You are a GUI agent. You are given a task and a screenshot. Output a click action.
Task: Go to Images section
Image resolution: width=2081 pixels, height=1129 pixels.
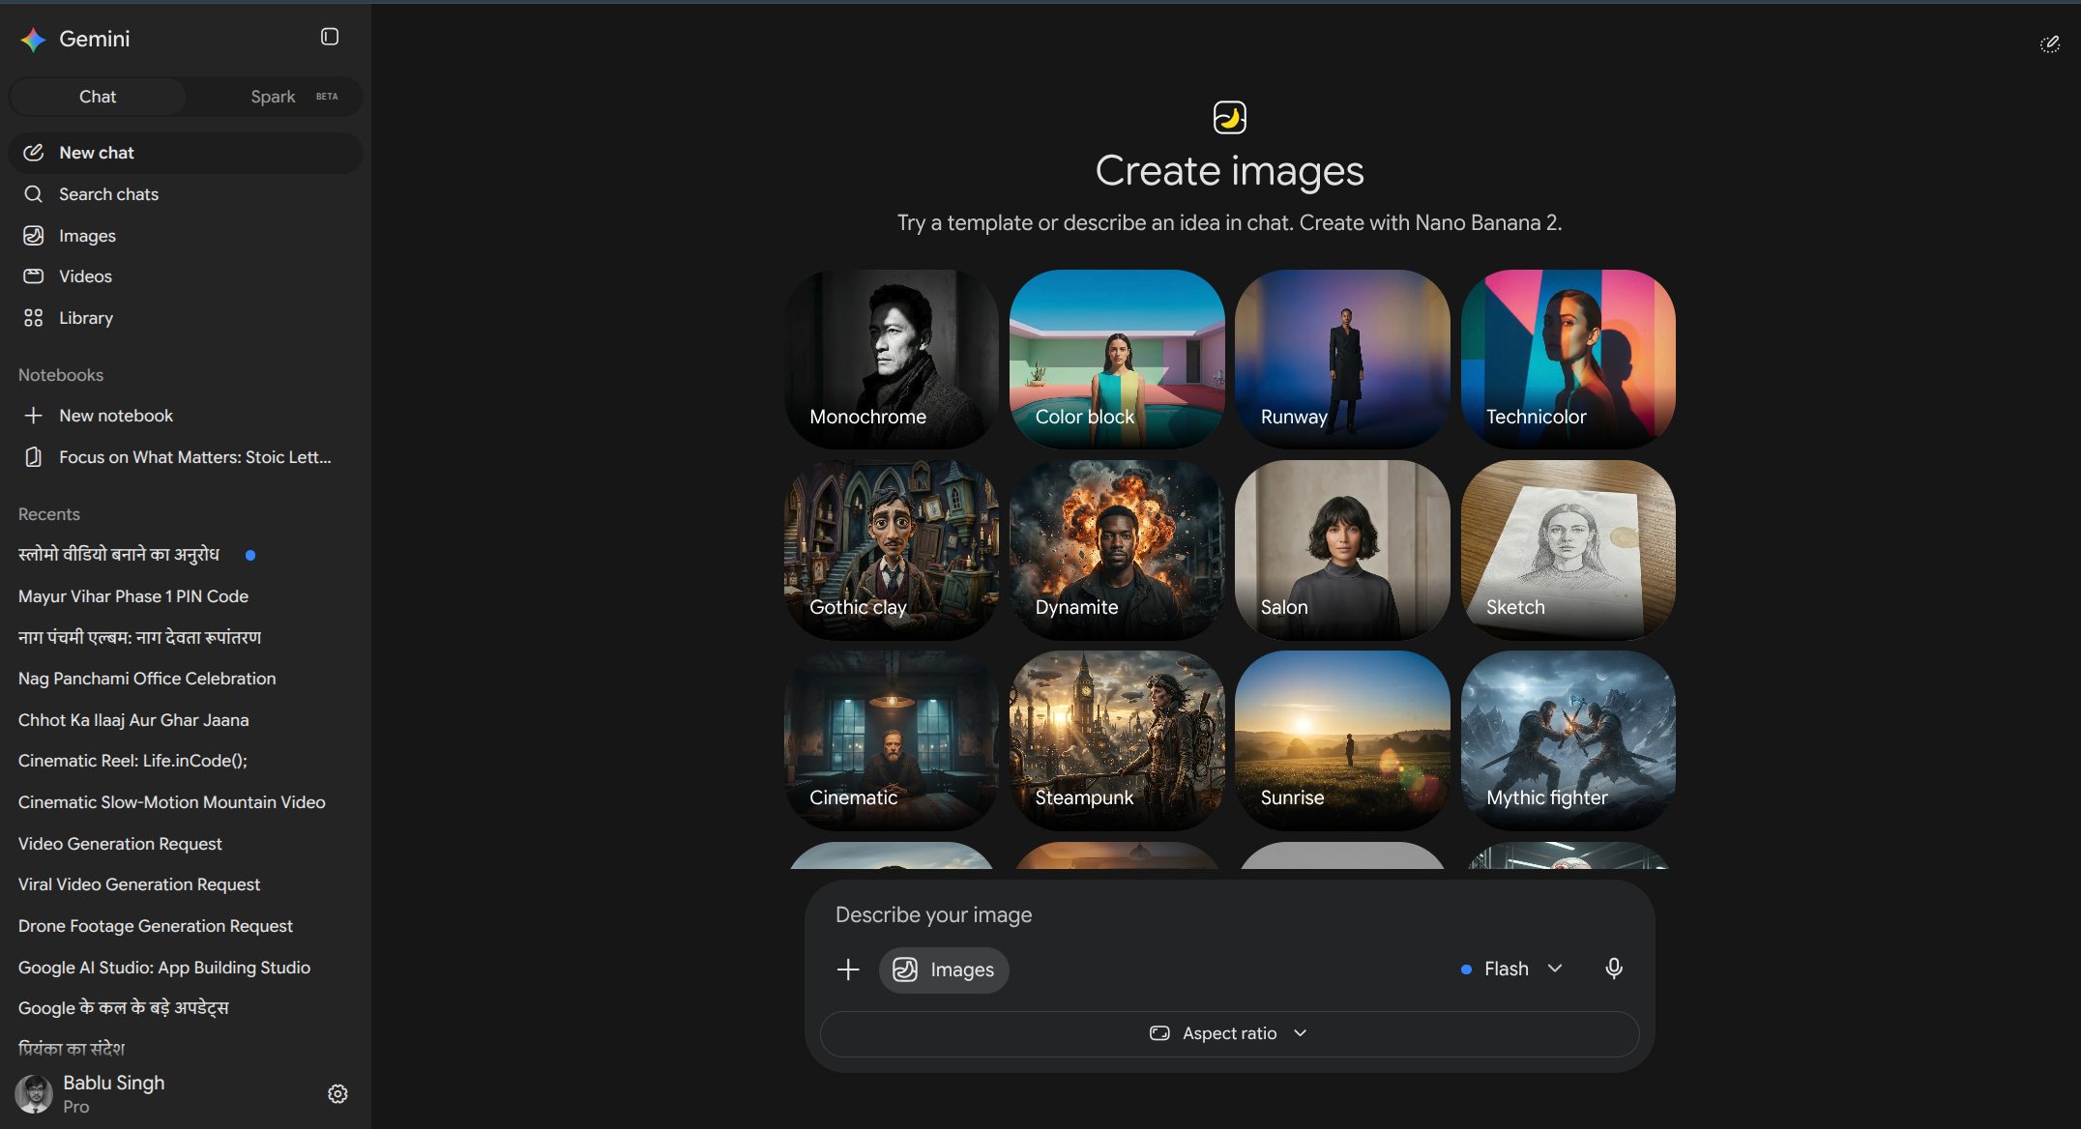point(186,236)
